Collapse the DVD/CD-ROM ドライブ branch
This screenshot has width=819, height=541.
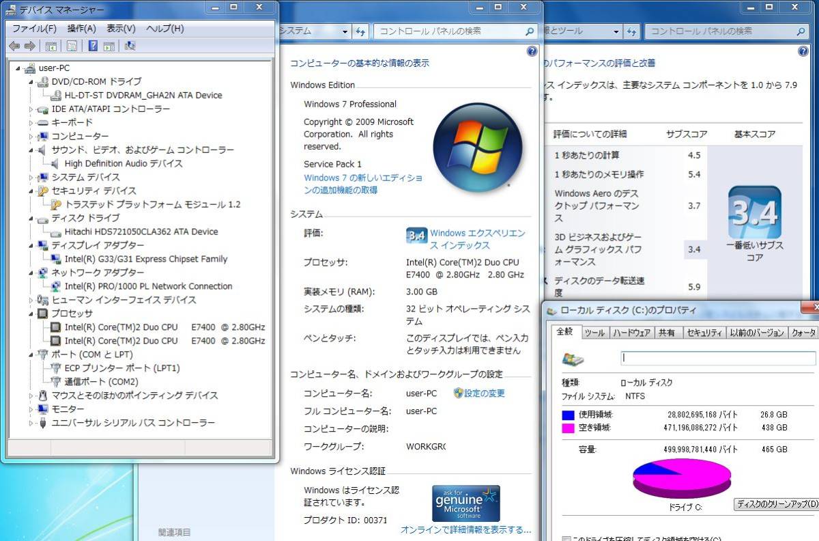31,81
